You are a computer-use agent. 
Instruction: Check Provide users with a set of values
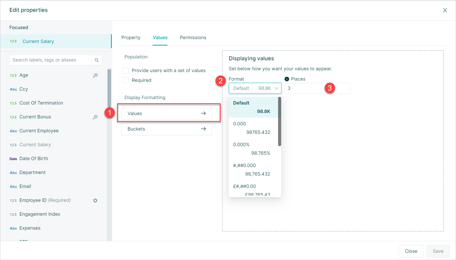click(126, 71)
